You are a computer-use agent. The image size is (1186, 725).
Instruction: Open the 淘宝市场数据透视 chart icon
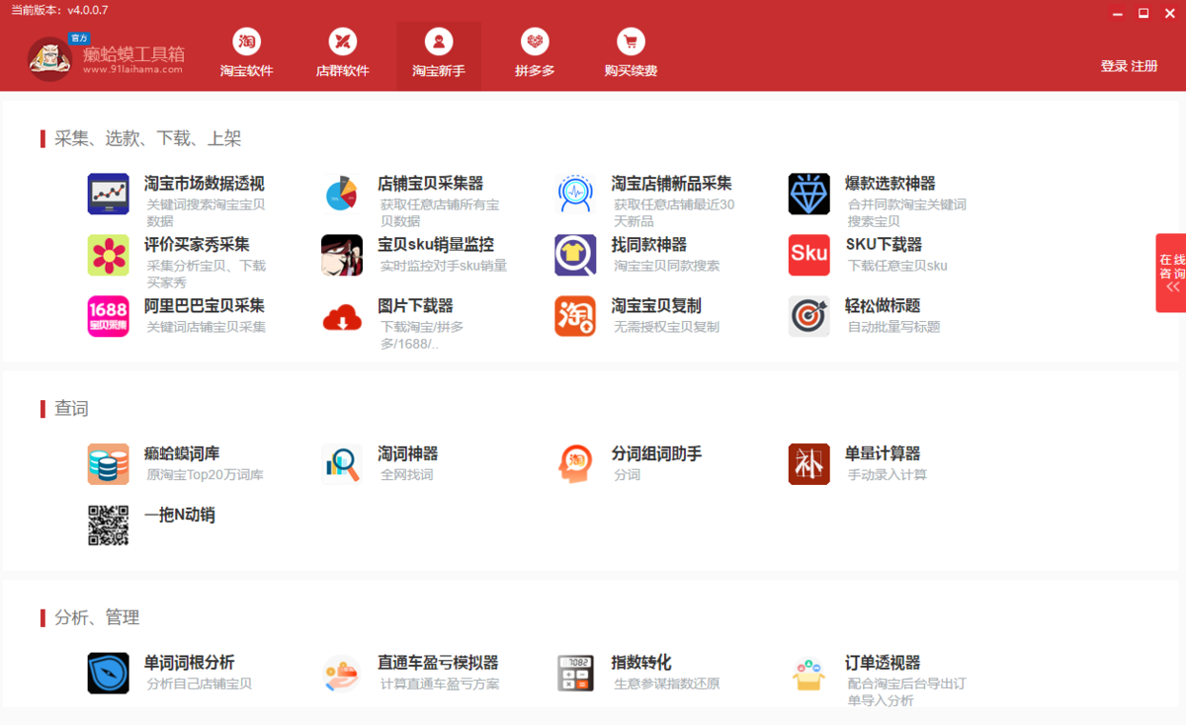coord(108,194)
